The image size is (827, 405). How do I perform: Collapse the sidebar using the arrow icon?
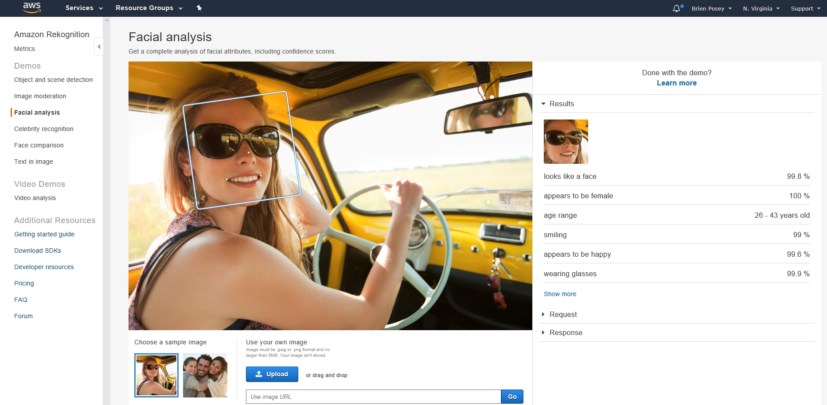click(98, 46)
